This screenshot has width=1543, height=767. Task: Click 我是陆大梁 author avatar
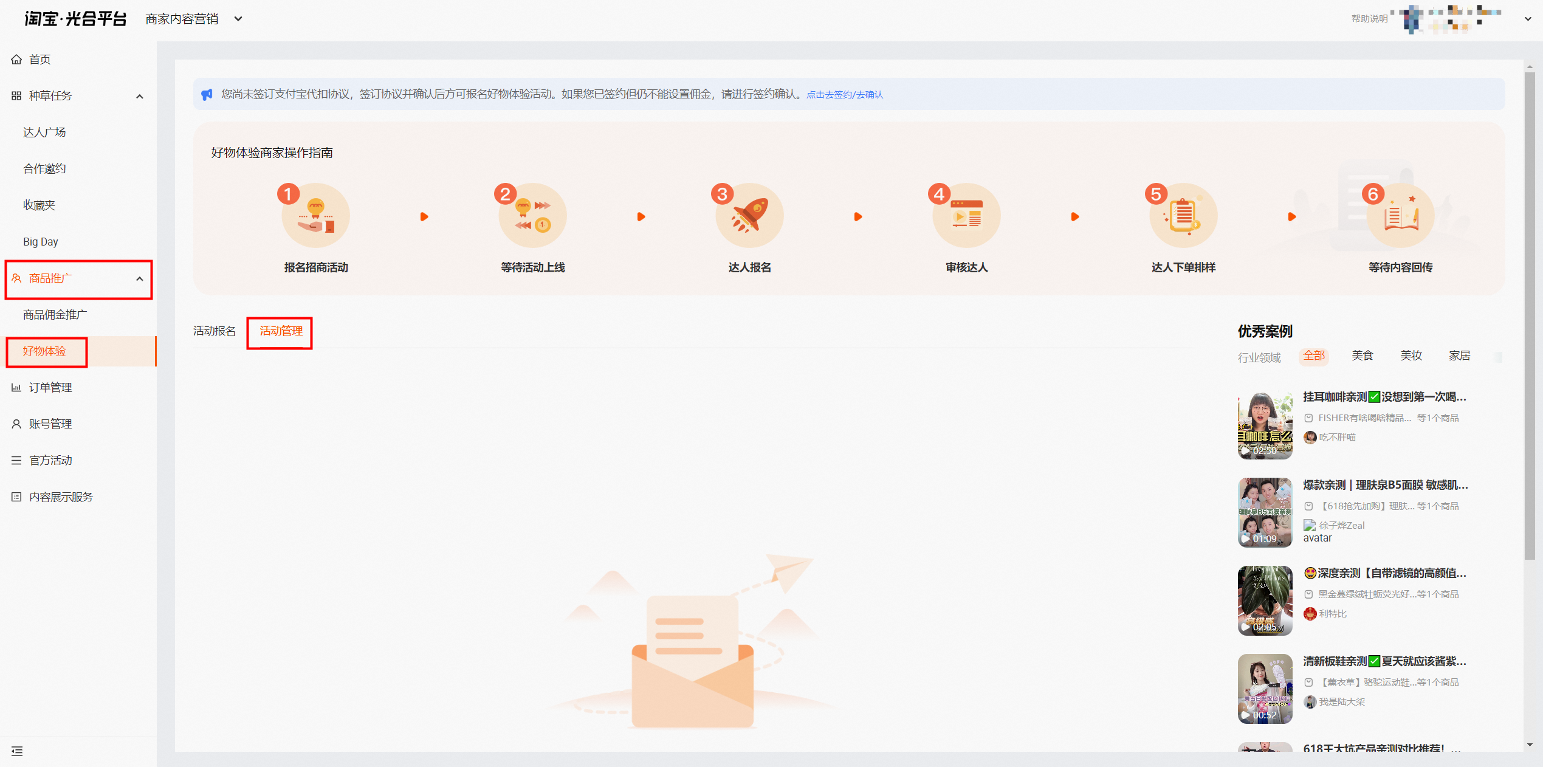tap(1310, 702)
